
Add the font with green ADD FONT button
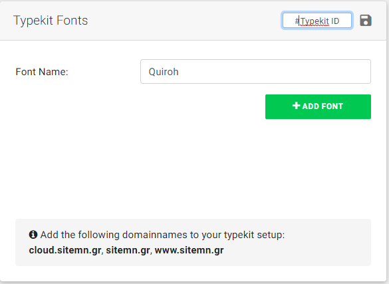318,106
